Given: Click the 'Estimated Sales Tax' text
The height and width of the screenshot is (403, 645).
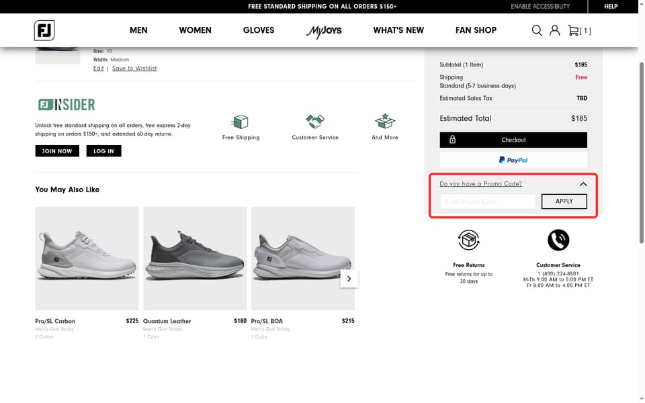Looking at the screenshot, I should click(x=466, y=98).
